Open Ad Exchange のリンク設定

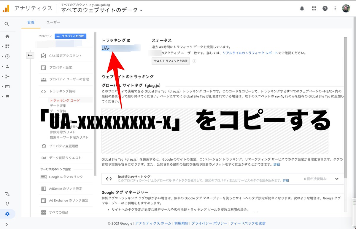coord(69,201)
